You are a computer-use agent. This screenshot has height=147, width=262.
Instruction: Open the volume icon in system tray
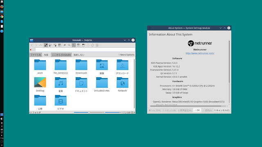click(2, 119)
